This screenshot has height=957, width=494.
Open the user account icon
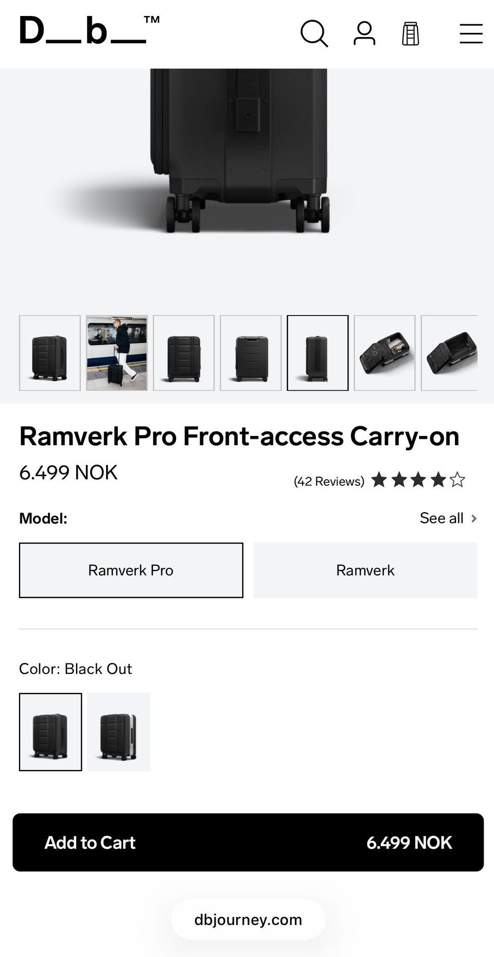[364, 34]
